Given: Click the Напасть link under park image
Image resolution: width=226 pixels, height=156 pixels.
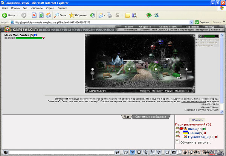Looking at the screenshot, I should coord(145,91).
